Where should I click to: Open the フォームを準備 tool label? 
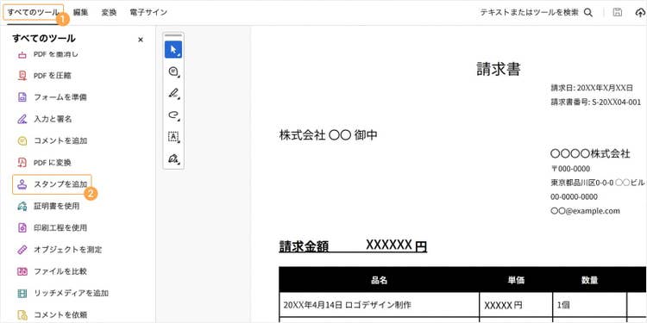60,97
